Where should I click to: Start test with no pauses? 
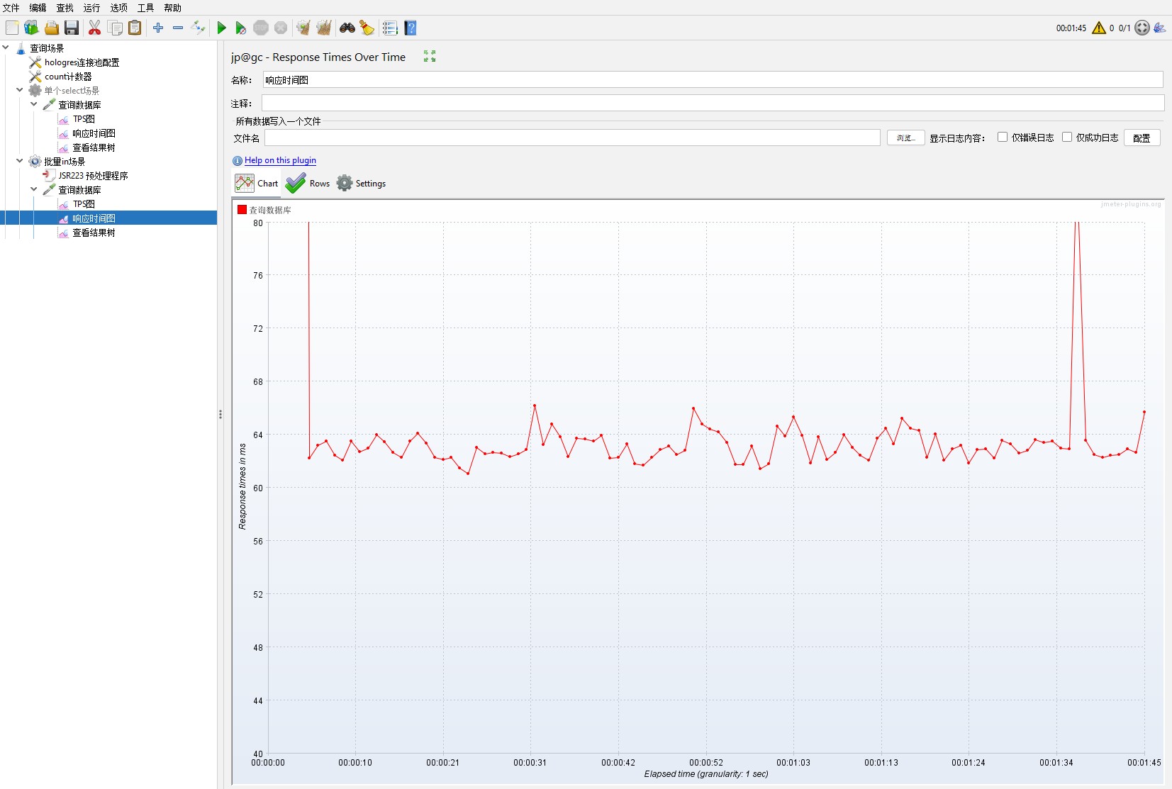[241, 28]
